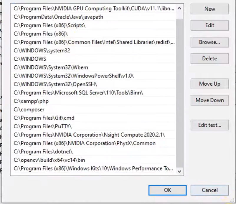Select the Nsight Compute 2020.2.1 path
This screenshot has height=204, width=236.
click(x=93, y=135)
